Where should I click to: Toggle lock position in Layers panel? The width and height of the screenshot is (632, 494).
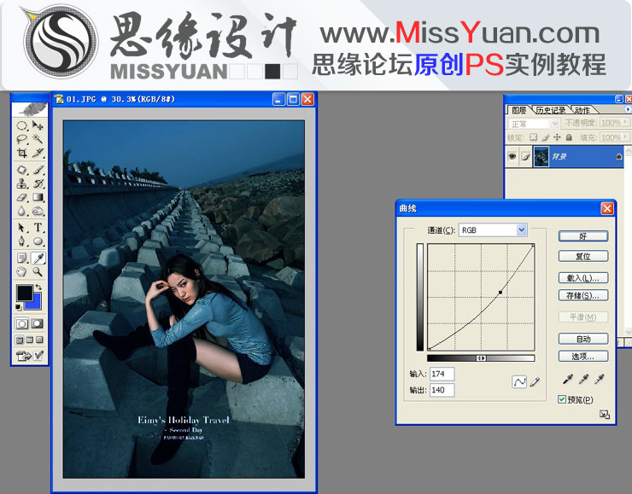[x=557, y=137]
